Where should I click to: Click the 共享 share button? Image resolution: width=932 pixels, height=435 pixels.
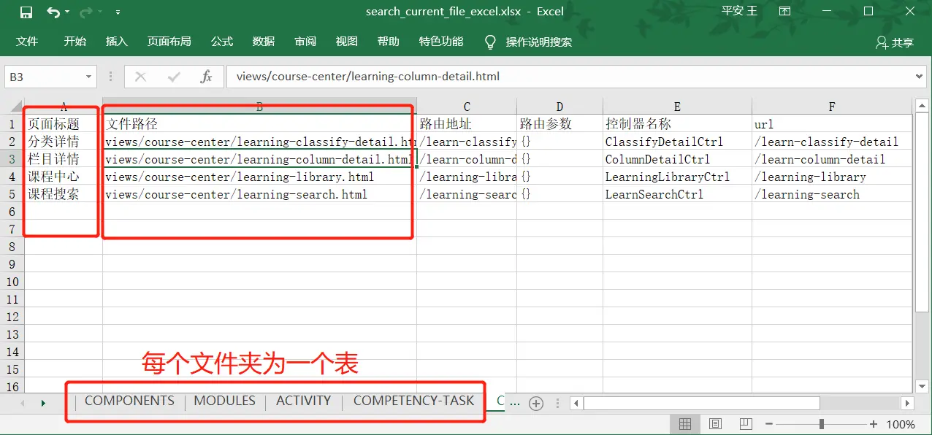tap(895, 42)
